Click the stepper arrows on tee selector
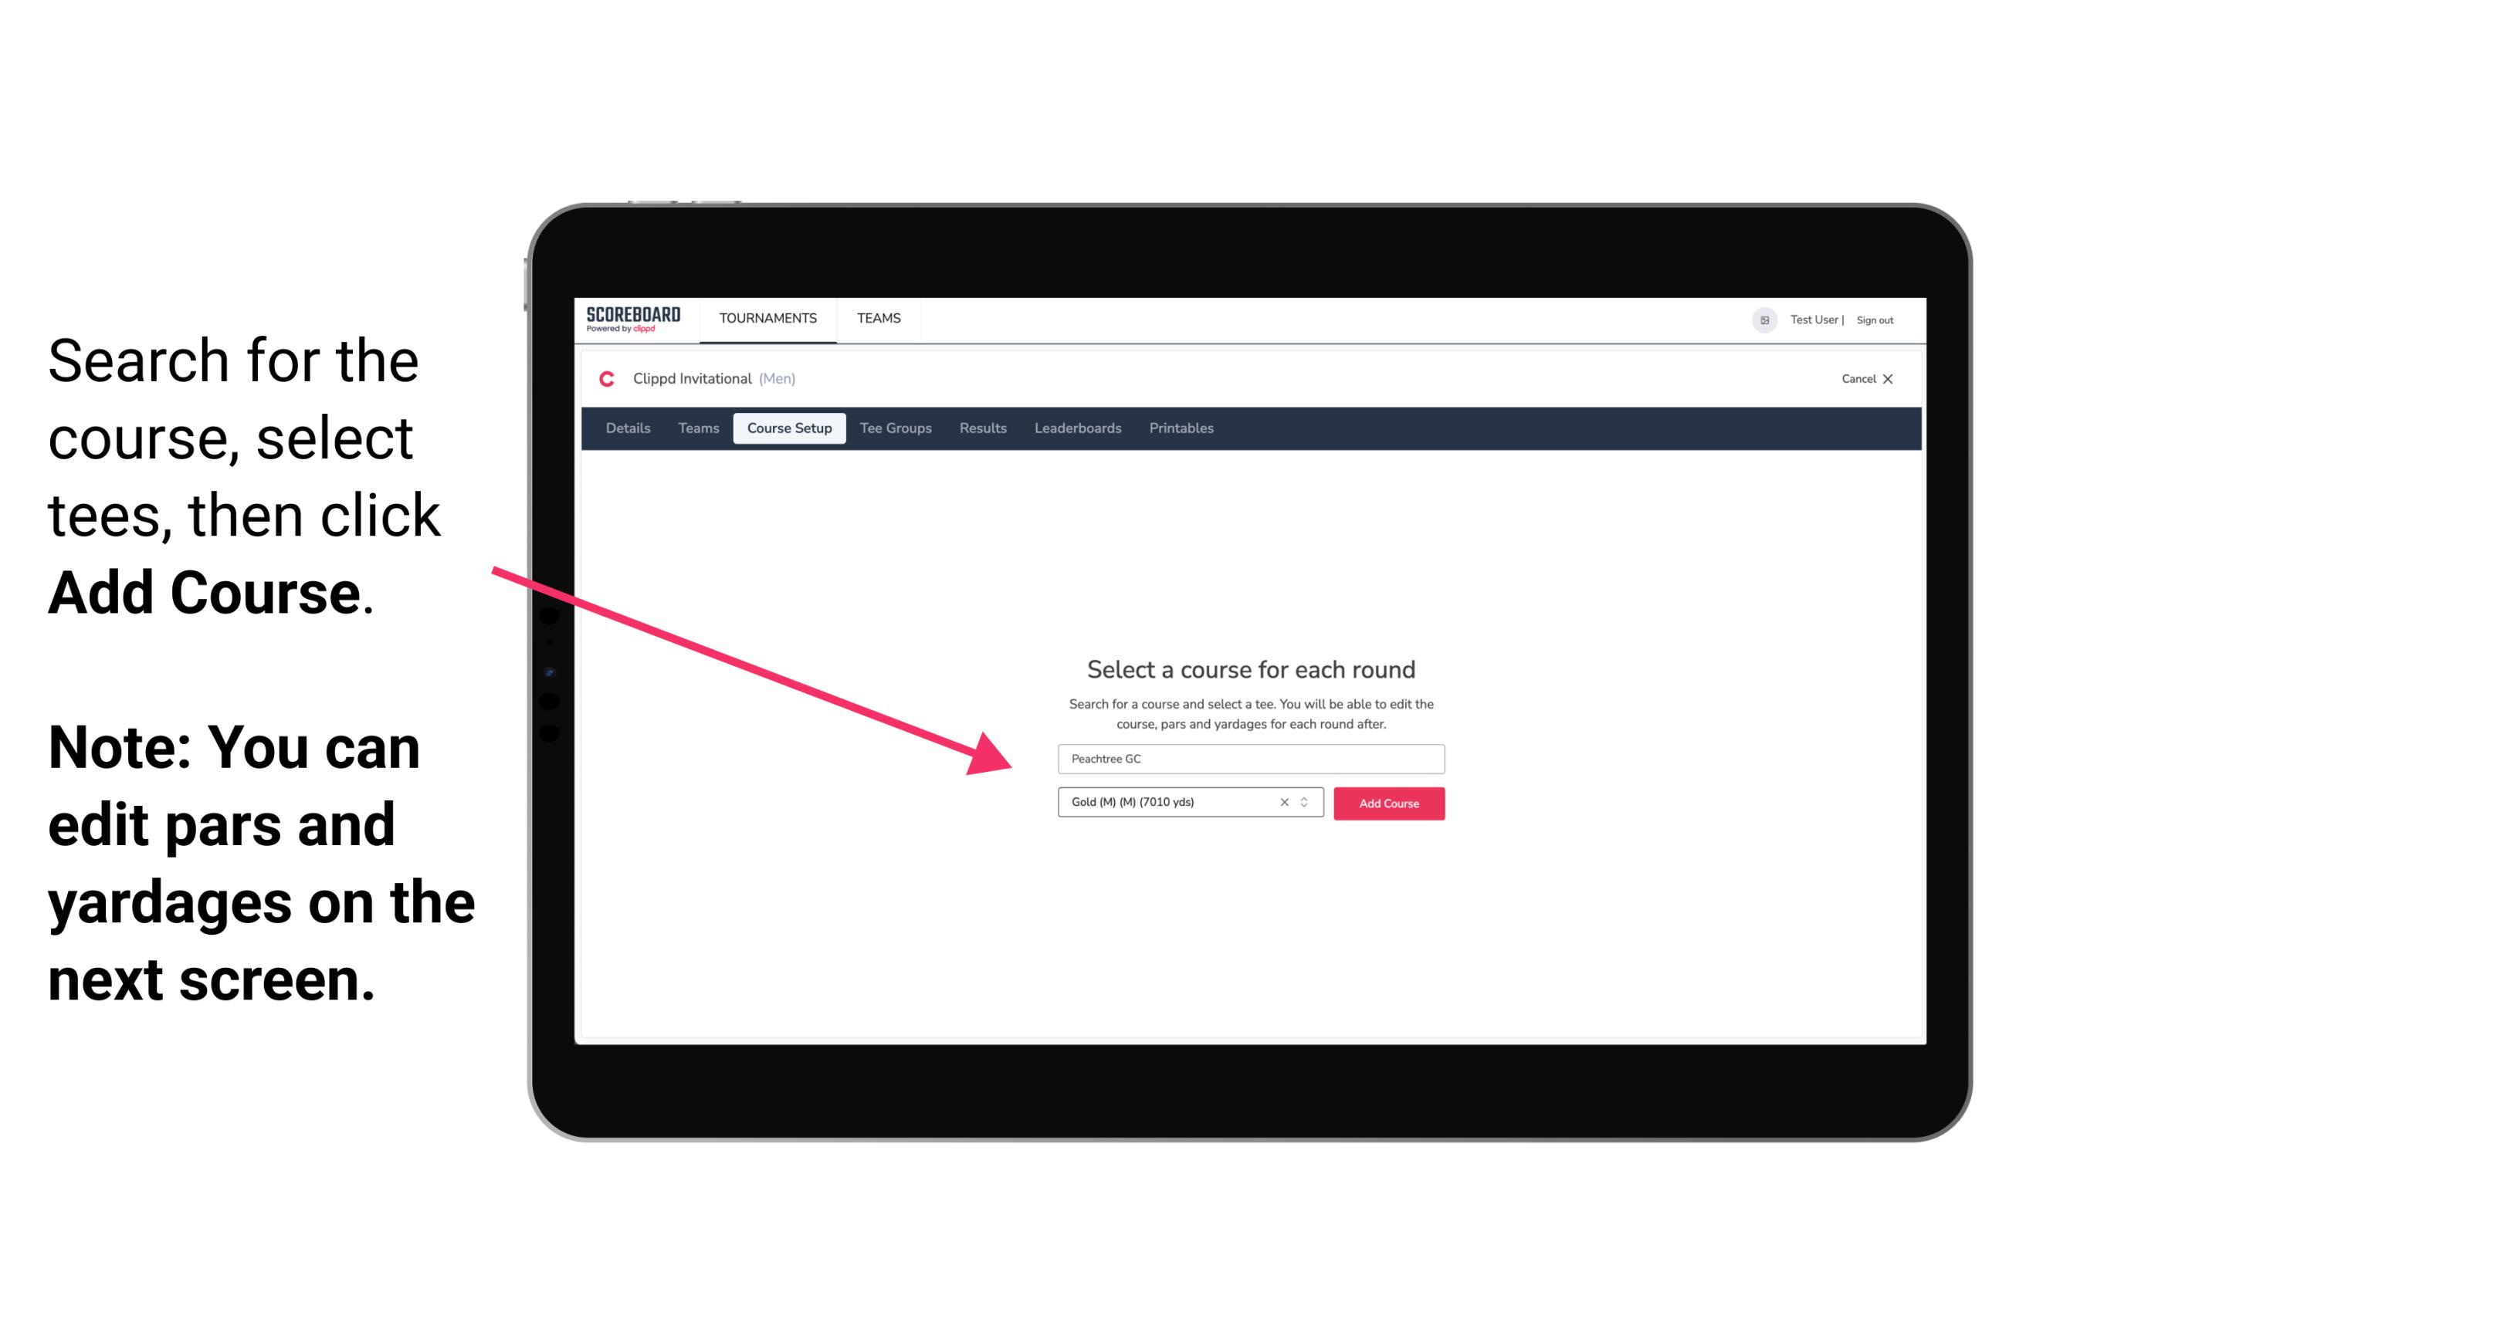This screenshot has height=1343, width=2497. [1306, 803]
